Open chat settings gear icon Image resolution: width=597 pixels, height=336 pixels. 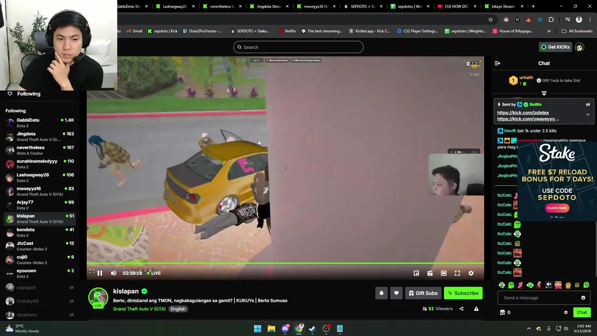(x=566, y=312)
